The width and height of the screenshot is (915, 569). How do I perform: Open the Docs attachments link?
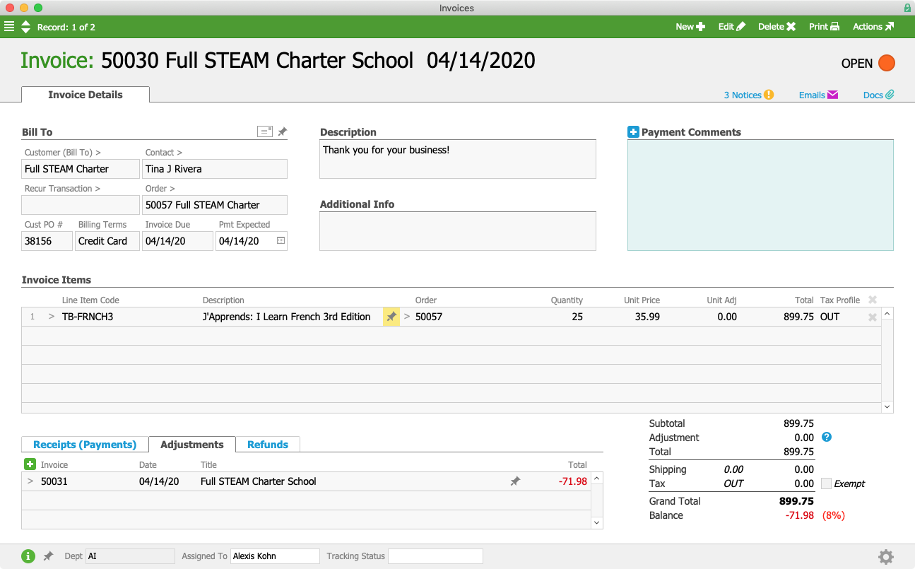879,95
